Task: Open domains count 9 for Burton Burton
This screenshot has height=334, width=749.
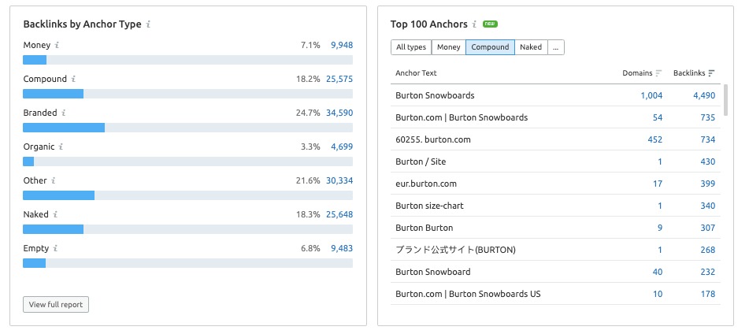Action: click(660, 228)
